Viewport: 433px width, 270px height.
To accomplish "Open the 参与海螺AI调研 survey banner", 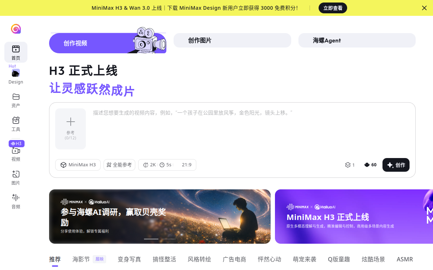I will point(160,217).
